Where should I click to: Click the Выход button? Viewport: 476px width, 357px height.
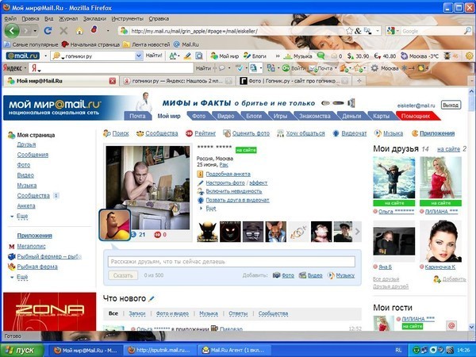pos(451,105)
